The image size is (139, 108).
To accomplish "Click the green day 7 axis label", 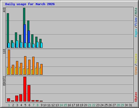I will pyautogui.click(x=33, y=105).
